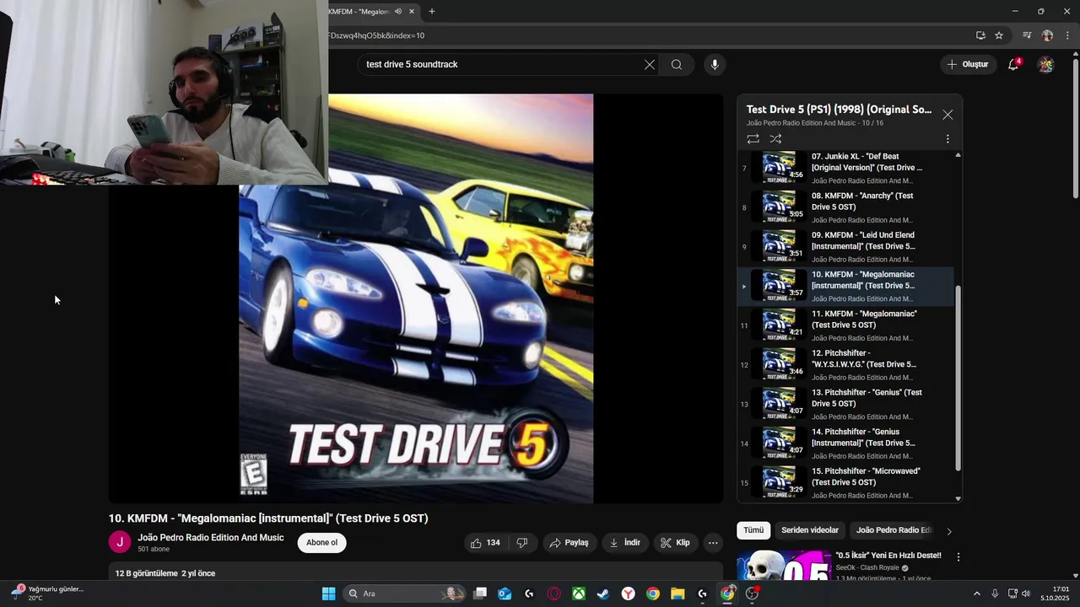
Task: Clear the YouTube search box with the X
Action: (650, 65)
